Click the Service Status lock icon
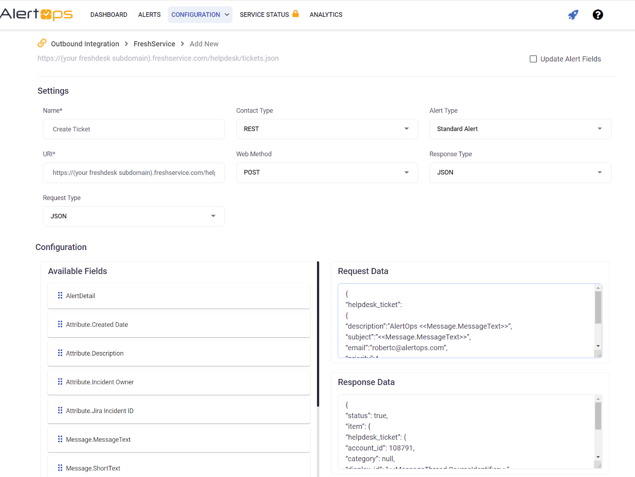 (x=295, y=14)
